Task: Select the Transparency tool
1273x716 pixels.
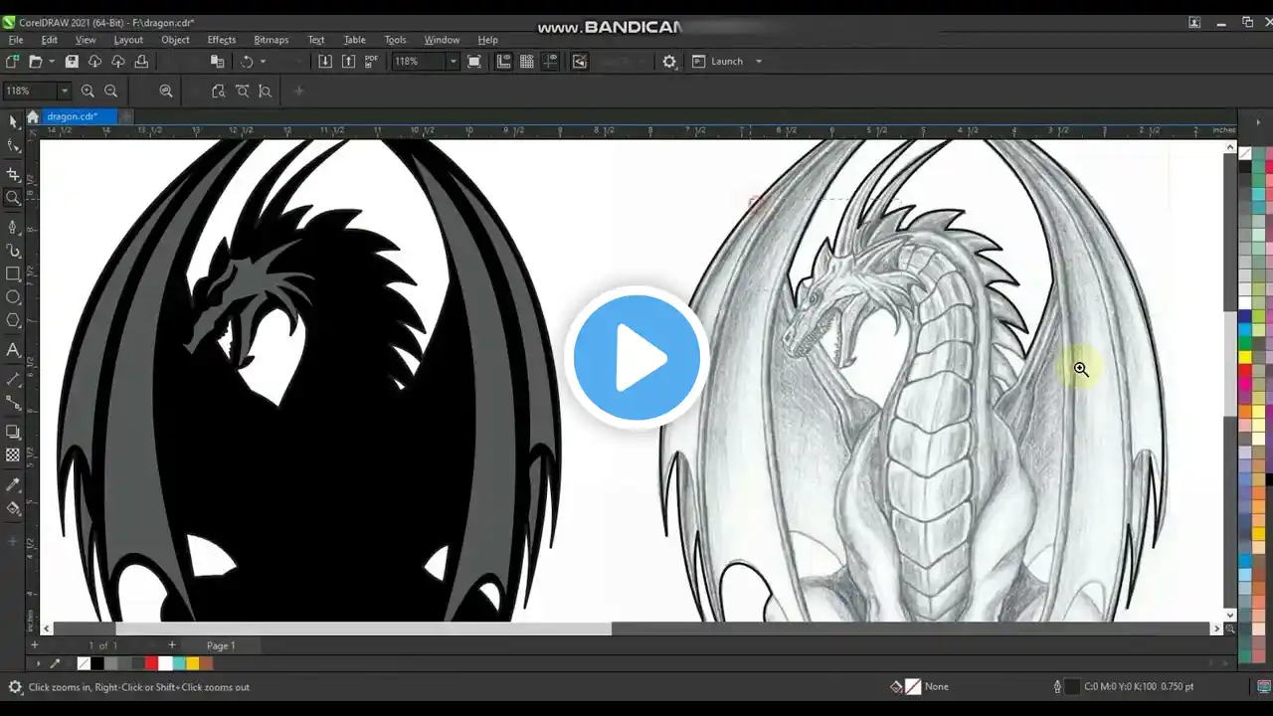Action: point(13,455)
